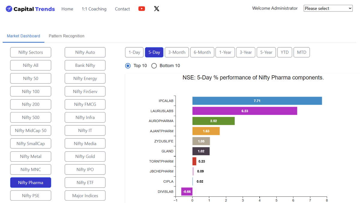Screen dimensions: 360x203
Task: Select the Nifty 50 index
Action: pyautogui.click(x=31, y=78)
